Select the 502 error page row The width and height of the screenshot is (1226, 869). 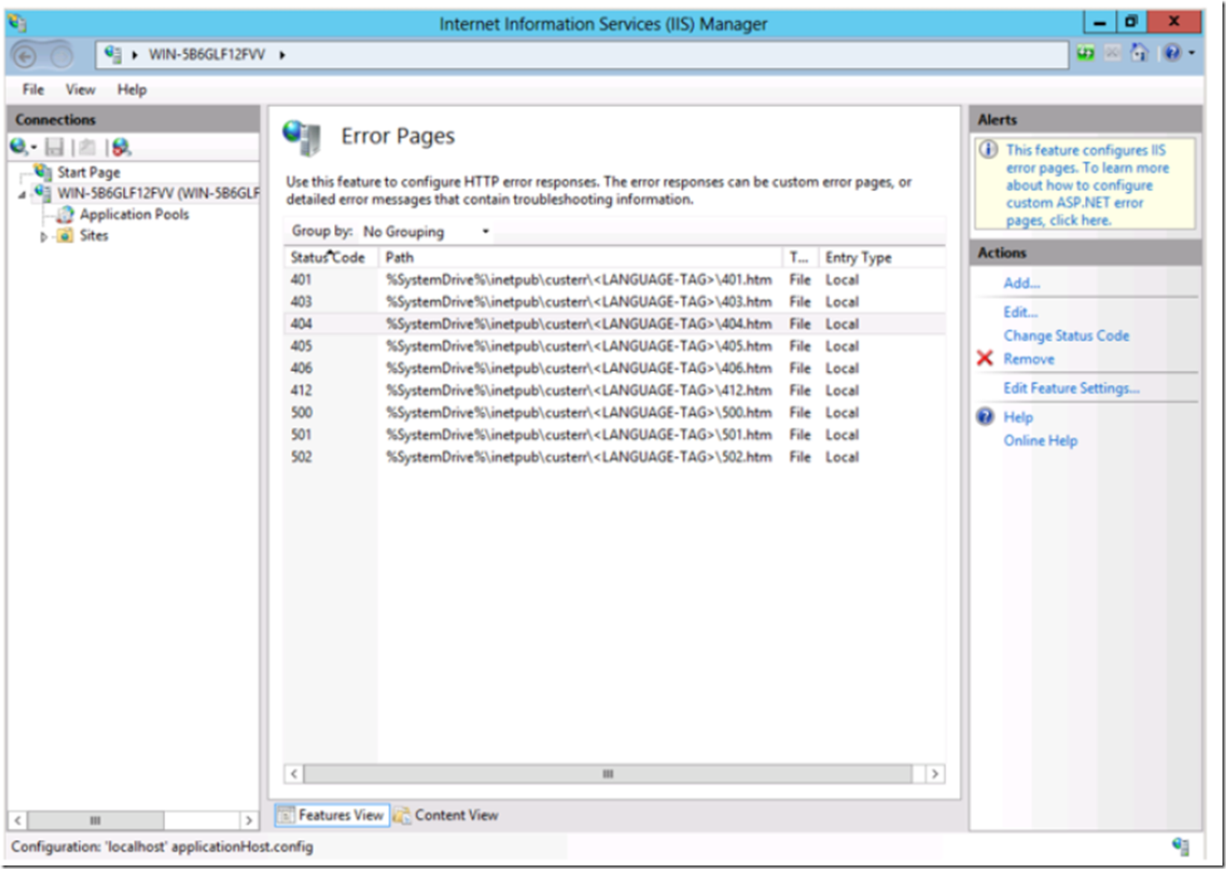point(614,457)
